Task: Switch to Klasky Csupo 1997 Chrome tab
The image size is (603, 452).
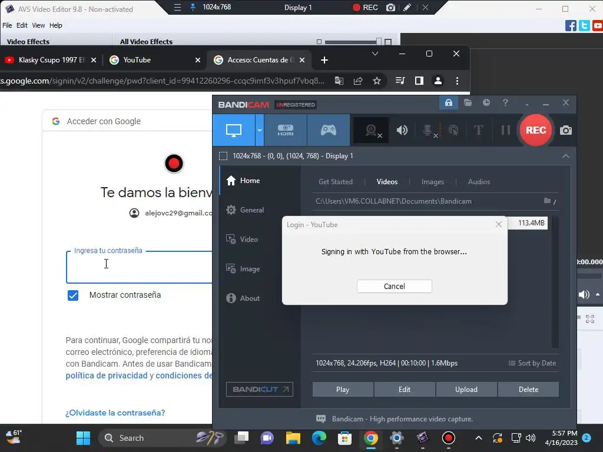Action: [50, 60]
